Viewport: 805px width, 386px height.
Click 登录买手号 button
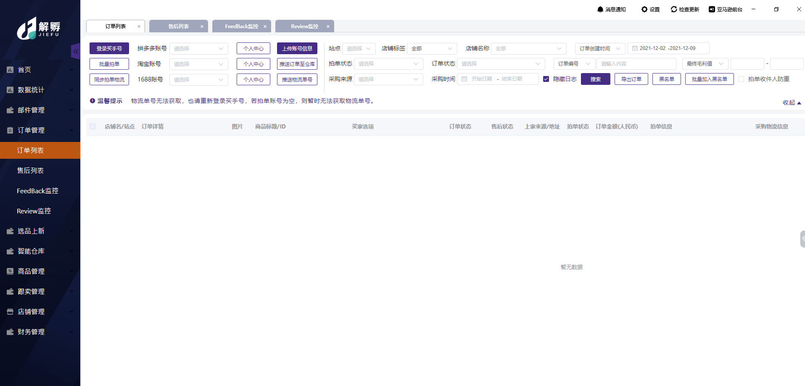(109, 49)
